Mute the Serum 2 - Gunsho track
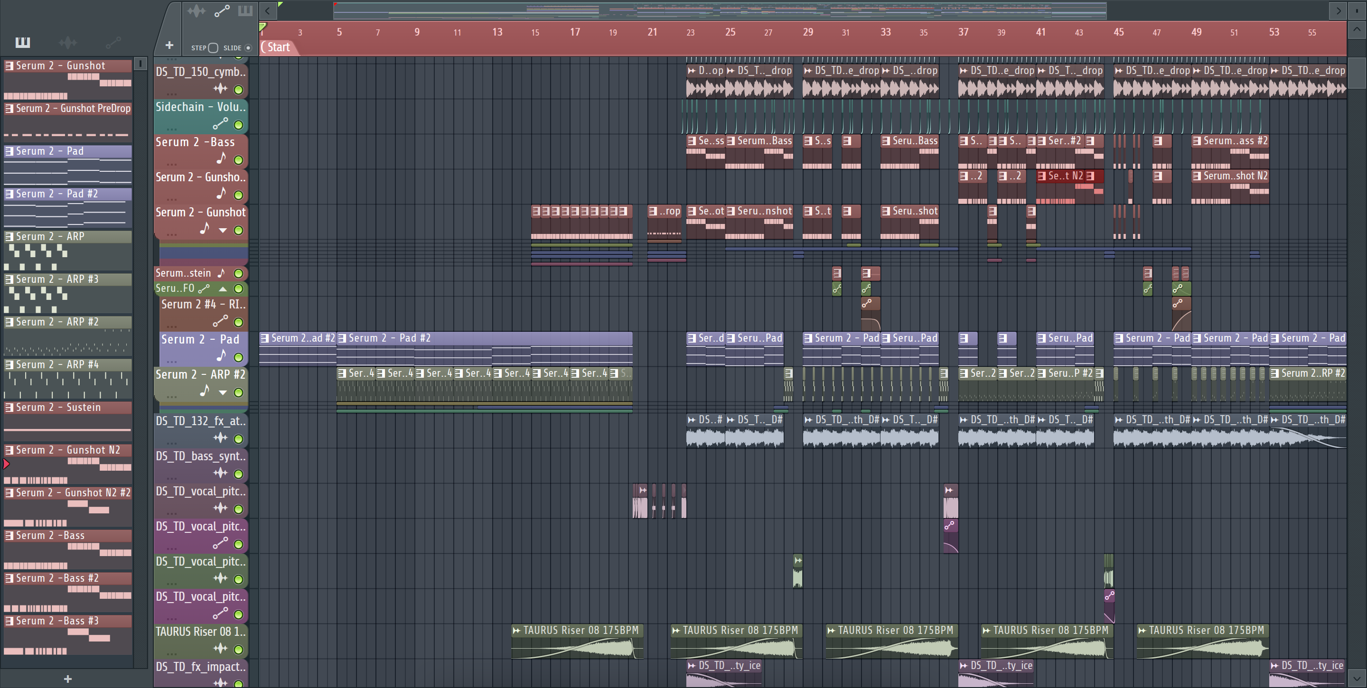The image size is (1367, 688). pos(239,195)
